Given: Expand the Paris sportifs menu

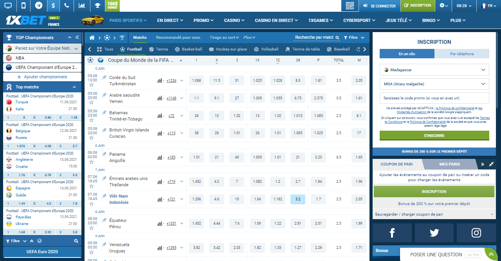Looking at the screenshot, I should tap(128, 20).
